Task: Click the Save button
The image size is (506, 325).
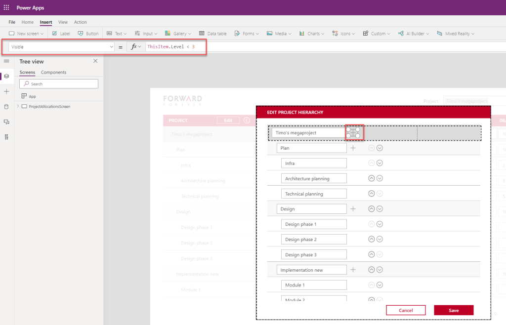Action: point(453,310)
